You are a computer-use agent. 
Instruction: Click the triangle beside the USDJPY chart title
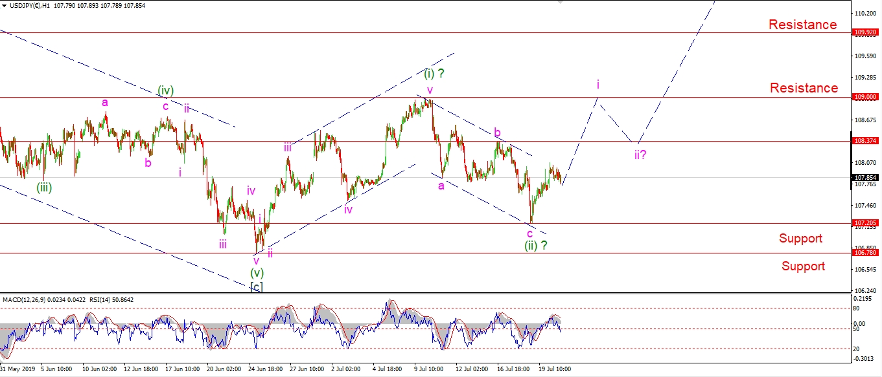4,5
